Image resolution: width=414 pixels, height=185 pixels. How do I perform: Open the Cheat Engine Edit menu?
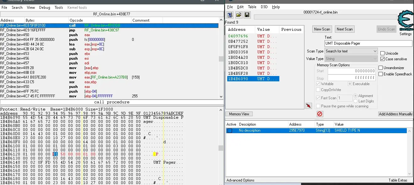tap(240, 7)
